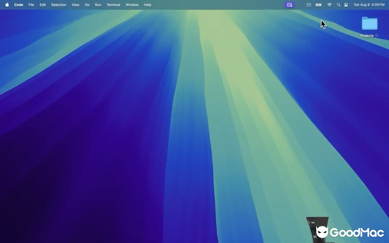Open the Edit menu

[x=42, y=5]
